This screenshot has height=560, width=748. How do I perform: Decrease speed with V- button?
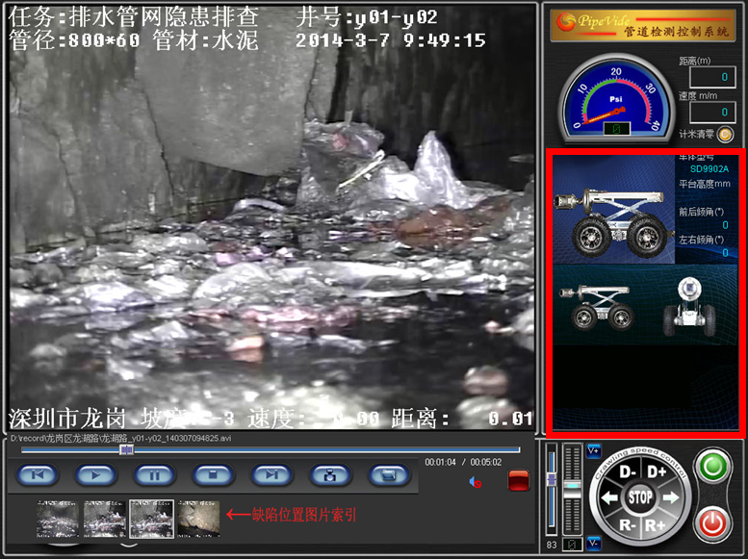593,543
